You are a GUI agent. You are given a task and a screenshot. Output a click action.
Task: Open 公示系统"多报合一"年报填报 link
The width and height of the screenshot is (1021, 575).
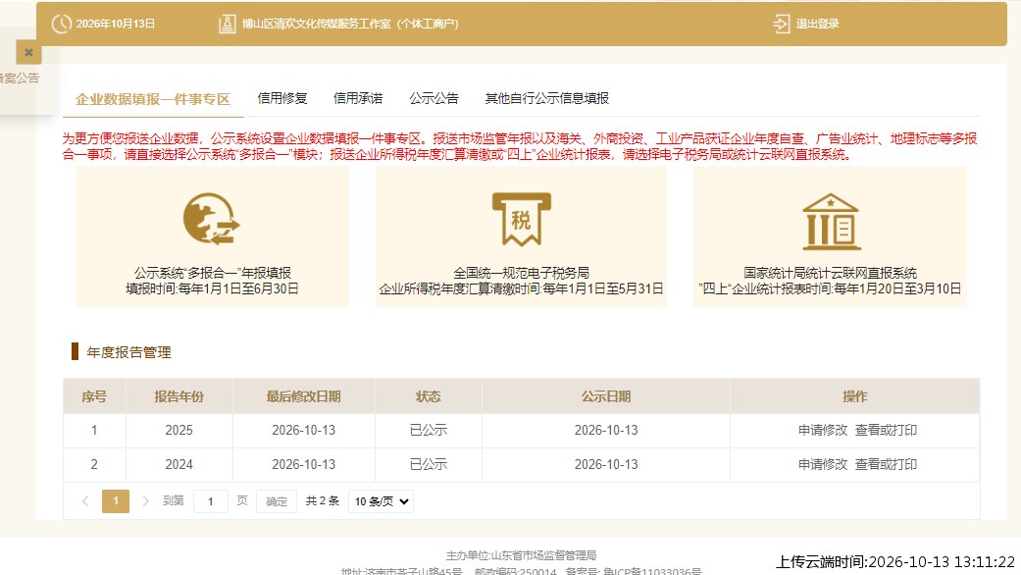pyautogui.click(x=212, y=273)
